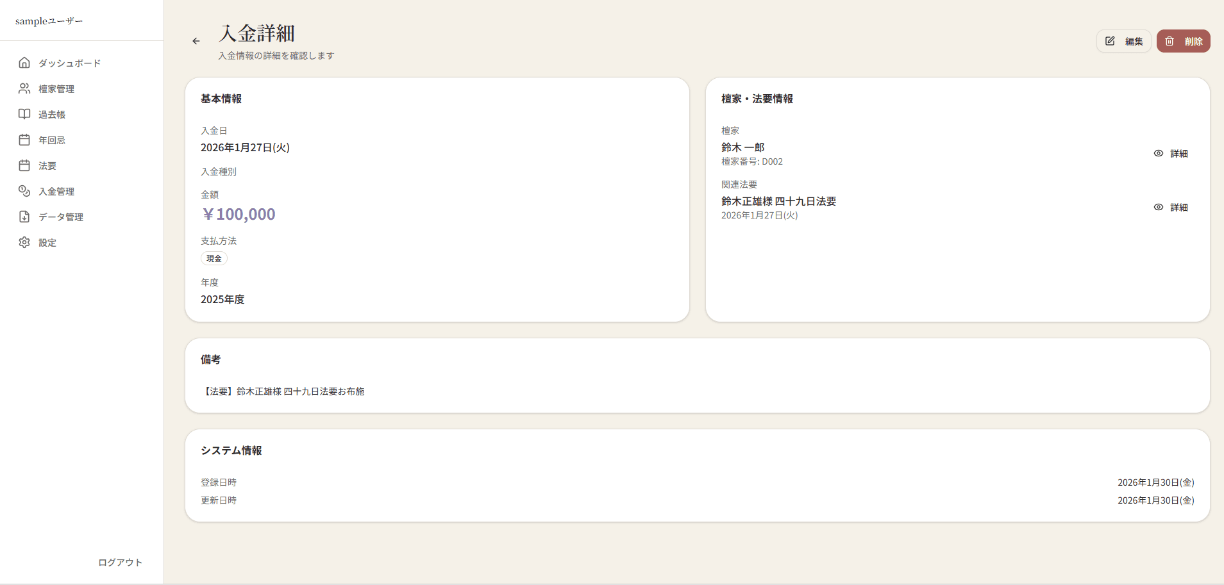Click the people icon for 檀家管理
The height and width of the screenshot is (585, 1224).
(24, 88)
